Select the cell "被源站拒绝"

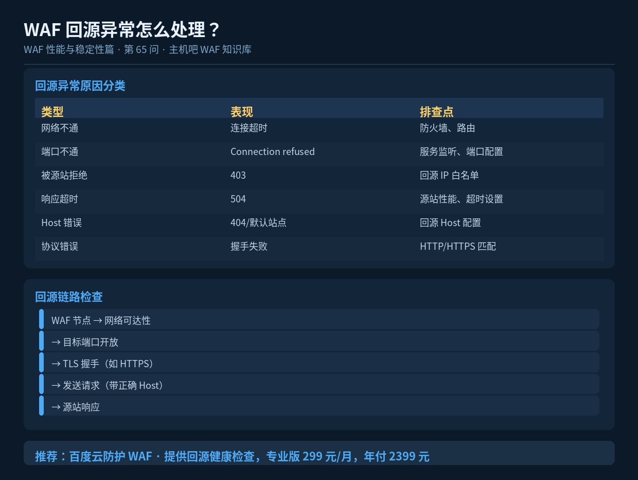pos(64,176)
